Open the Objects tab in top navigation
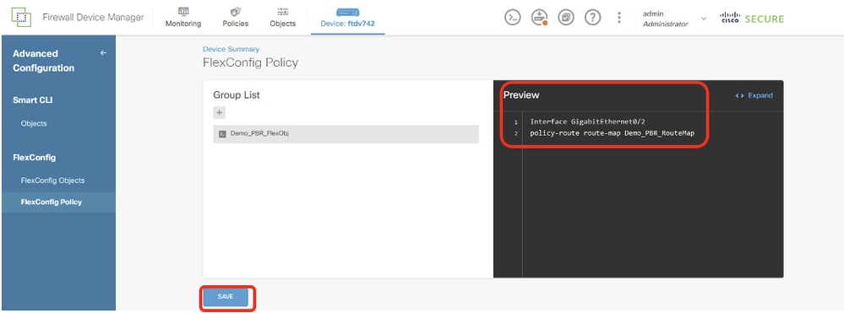This screenshot has height=313, width=844. [x=282, y=18]
